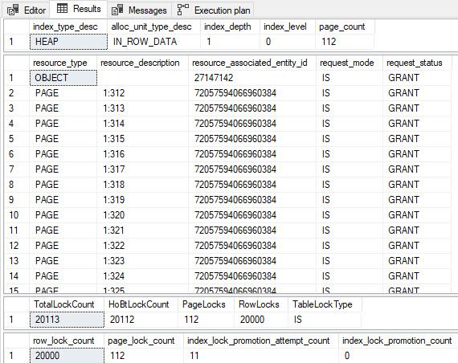This screenshot has width=458, height=363.
Task: Click the TotalLockCount column header
Action: point(67,304)
